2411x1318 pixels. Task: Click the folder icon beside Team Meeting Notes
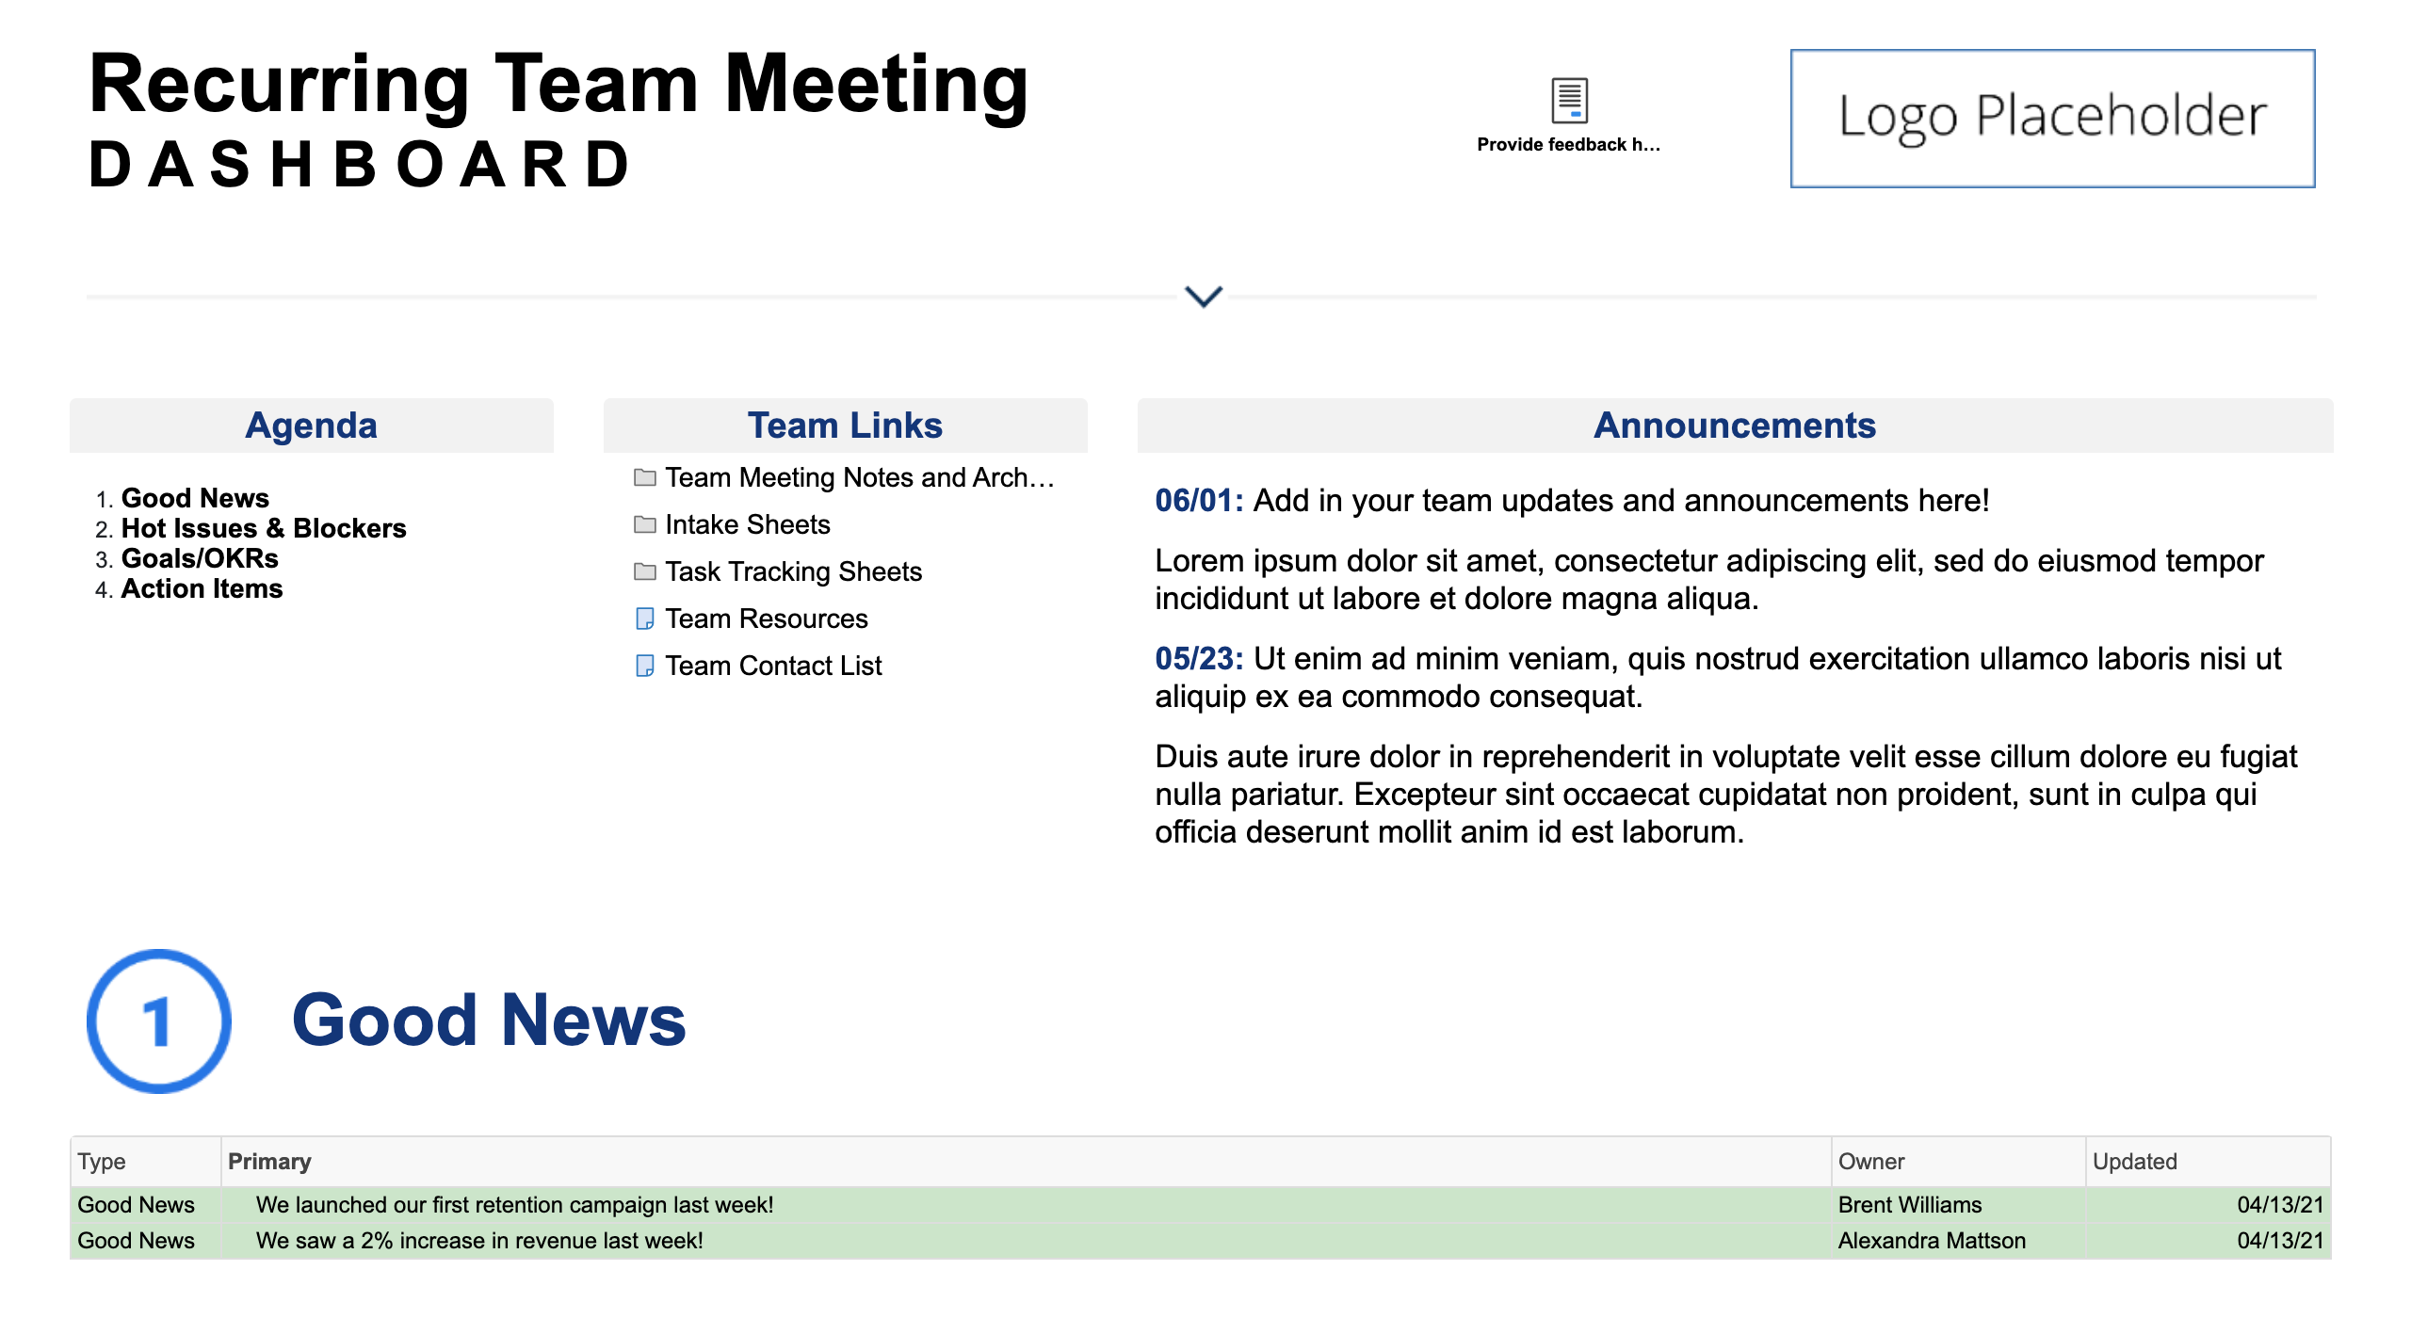click(645, 477)
